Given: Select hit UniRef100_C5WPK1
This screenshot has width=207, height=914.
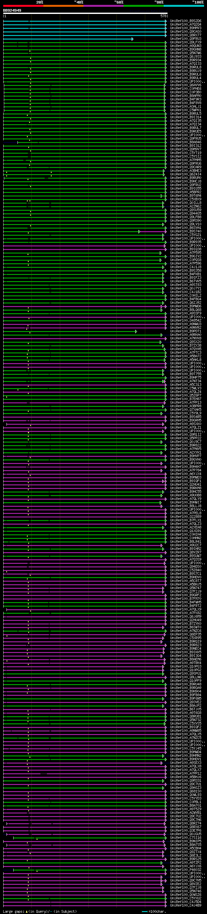Looking at the screenshot, I should pyautogui.click(x=185, y=110).
